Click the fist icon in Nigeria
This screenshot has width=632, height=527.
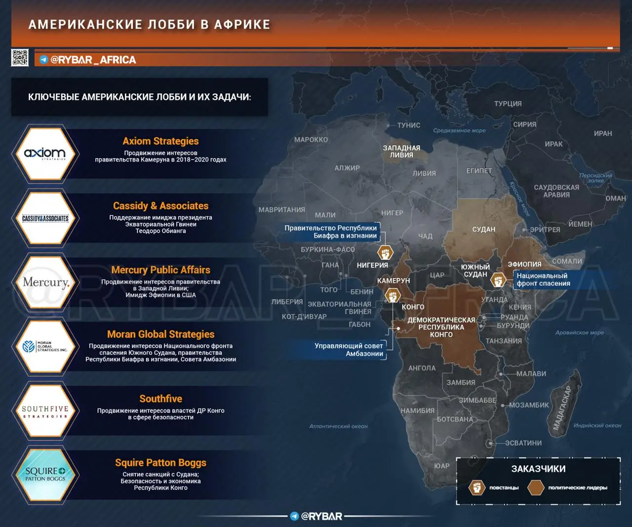point(385,253)
